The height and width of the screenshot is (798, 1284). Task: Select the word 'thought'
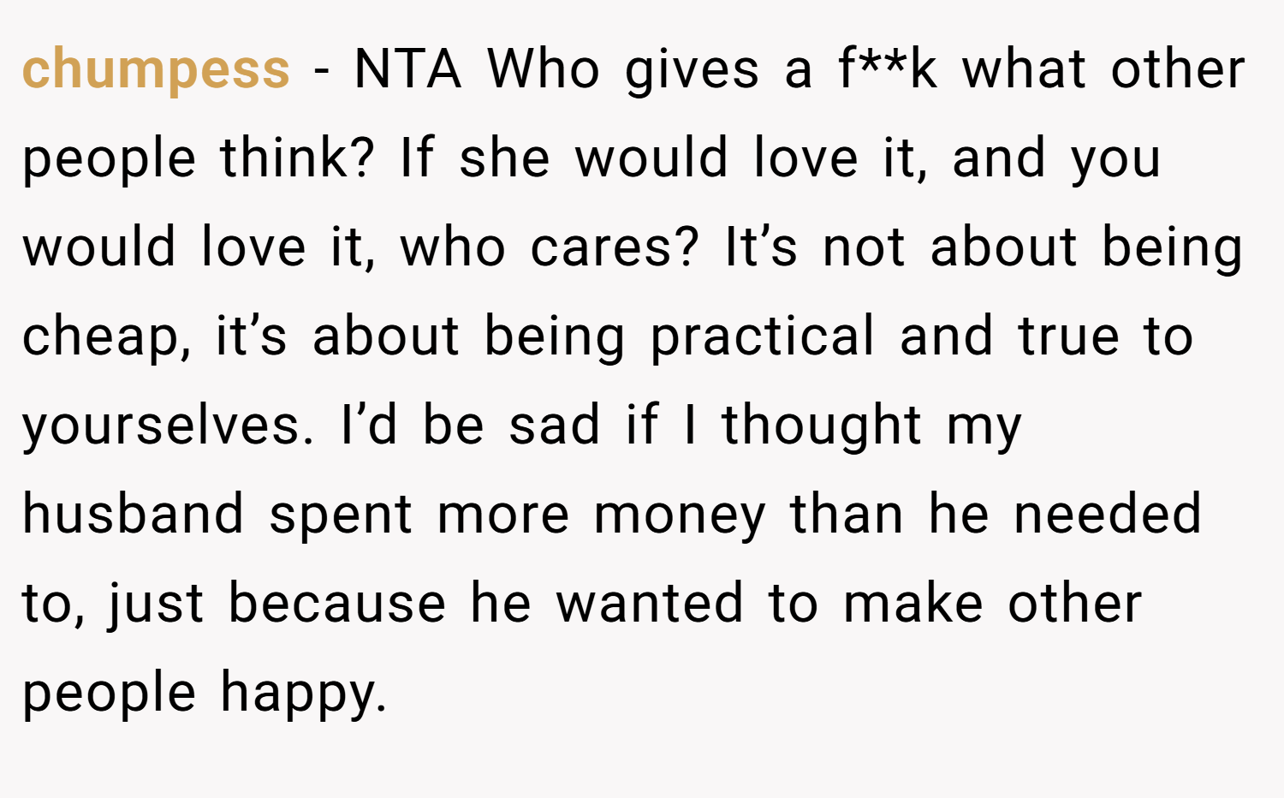click(x=822, y=426)
